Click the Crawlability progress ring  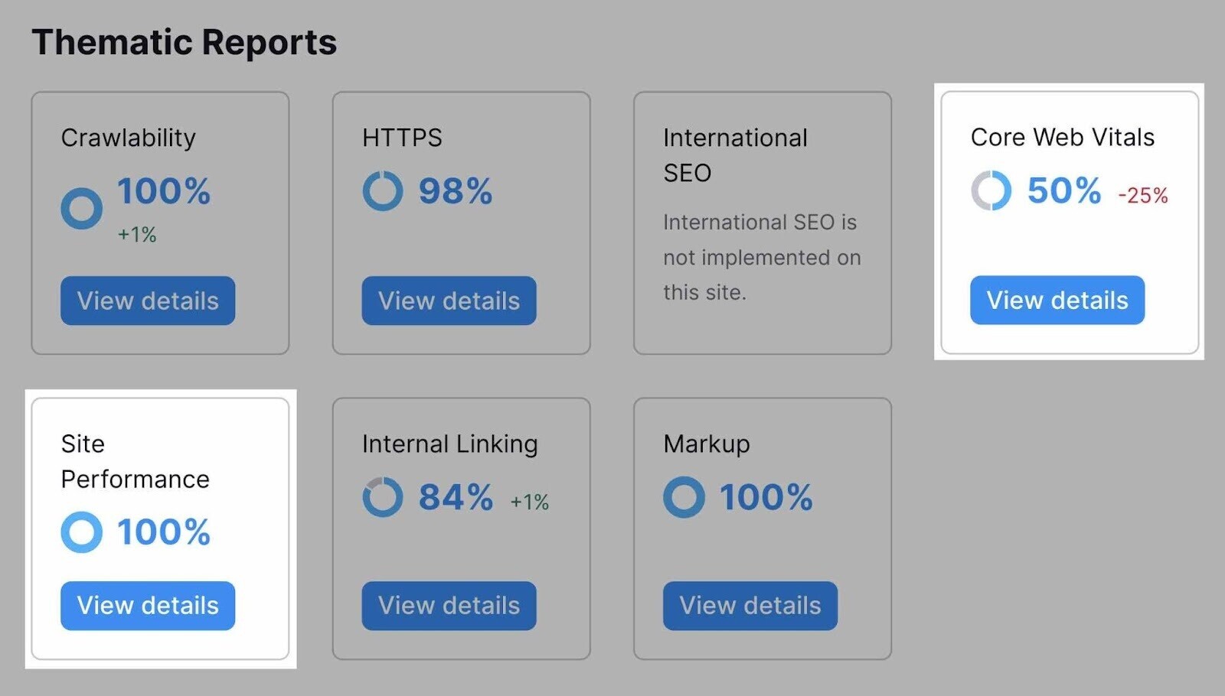click(81, 207)
